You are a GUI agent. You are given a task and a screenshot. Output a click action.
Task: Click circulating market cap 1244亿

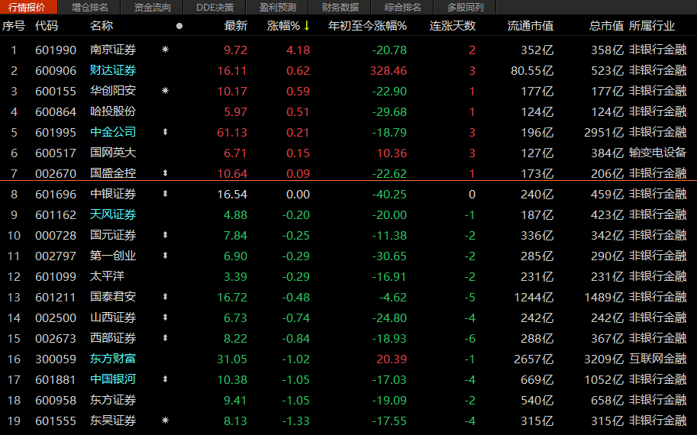click(x=534, y=298)
